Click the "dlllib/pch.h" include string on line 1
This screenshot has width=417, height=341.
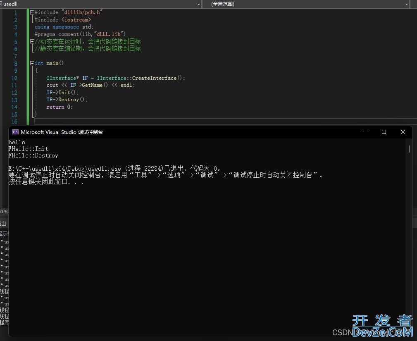pos(82,12)
